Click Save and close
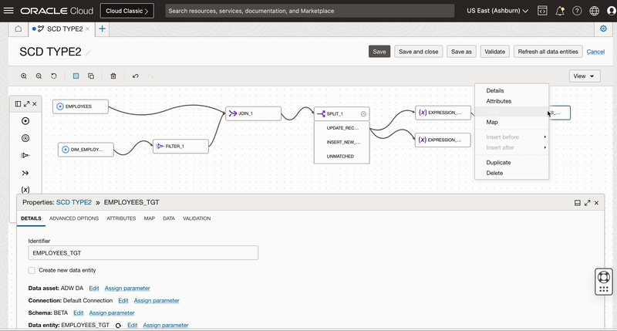 [418, 52]
